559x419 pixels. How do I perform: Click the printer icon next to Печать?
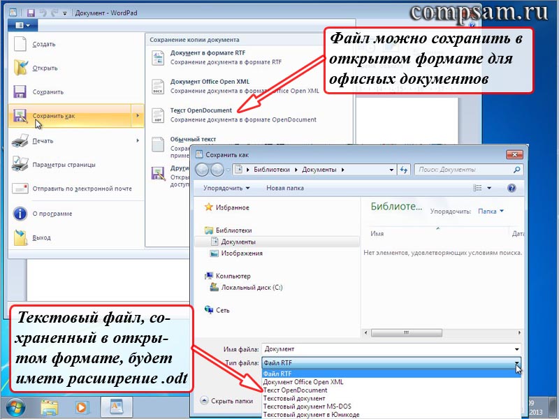(x=20, y=141)
